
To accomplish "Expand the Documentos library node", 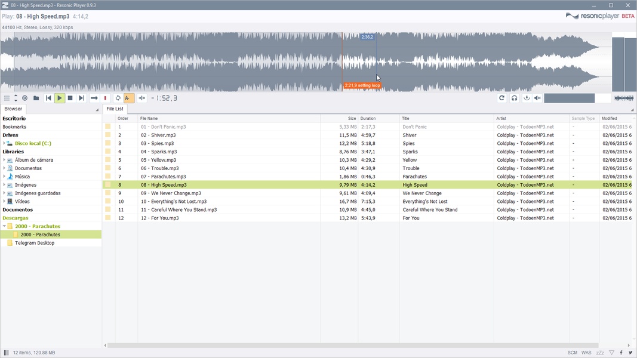I will tap(4, 168).
